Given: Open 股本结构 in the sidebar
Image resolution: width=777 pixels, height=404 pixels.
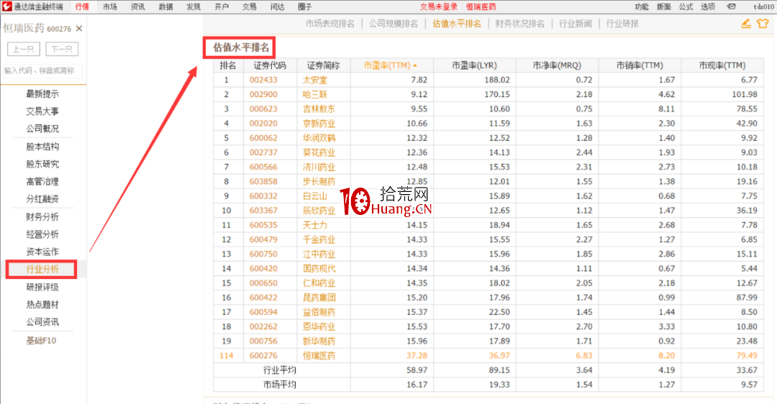Looking at the screenshot, I should (42, 147).
